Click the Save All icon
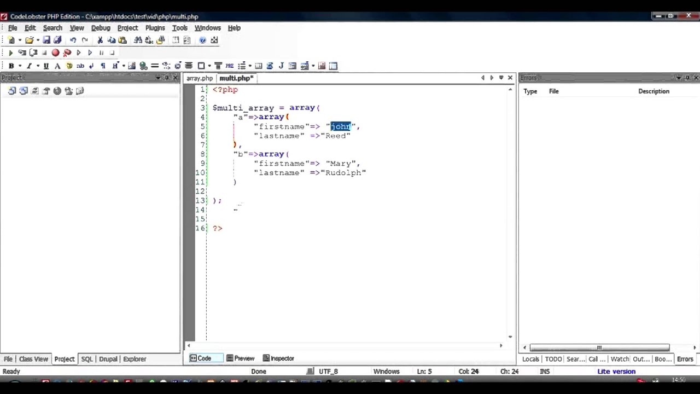The width and height of the screenshot is (700, 394). 57,40
